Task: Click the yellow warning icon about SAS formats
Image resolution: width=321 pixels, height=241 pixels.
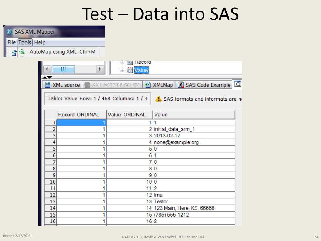Action: tap(158, 99)
